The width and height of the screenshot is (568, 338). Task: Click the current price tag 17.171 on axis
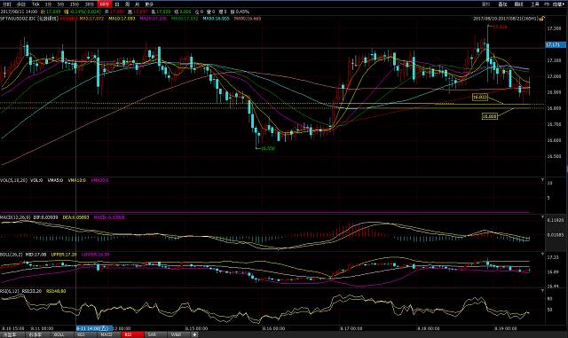[555, 44]
